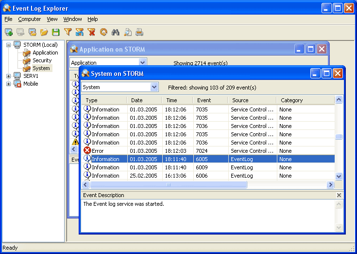
Task: Click the Application on STORM window title icon
Action: (x=74, y=49)
